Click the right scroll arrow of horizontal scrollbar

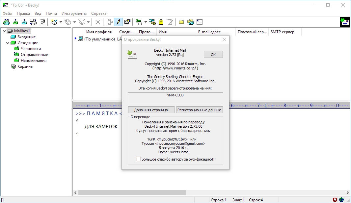coord(348,192)
